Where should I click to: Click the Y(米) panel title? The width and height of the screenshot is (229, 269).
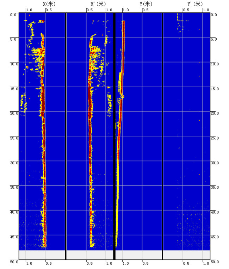146,4
